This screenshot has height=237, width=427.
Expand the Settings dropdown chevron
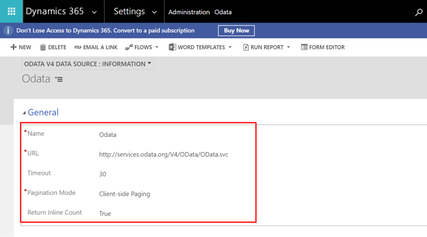click(x=154, y=12)
